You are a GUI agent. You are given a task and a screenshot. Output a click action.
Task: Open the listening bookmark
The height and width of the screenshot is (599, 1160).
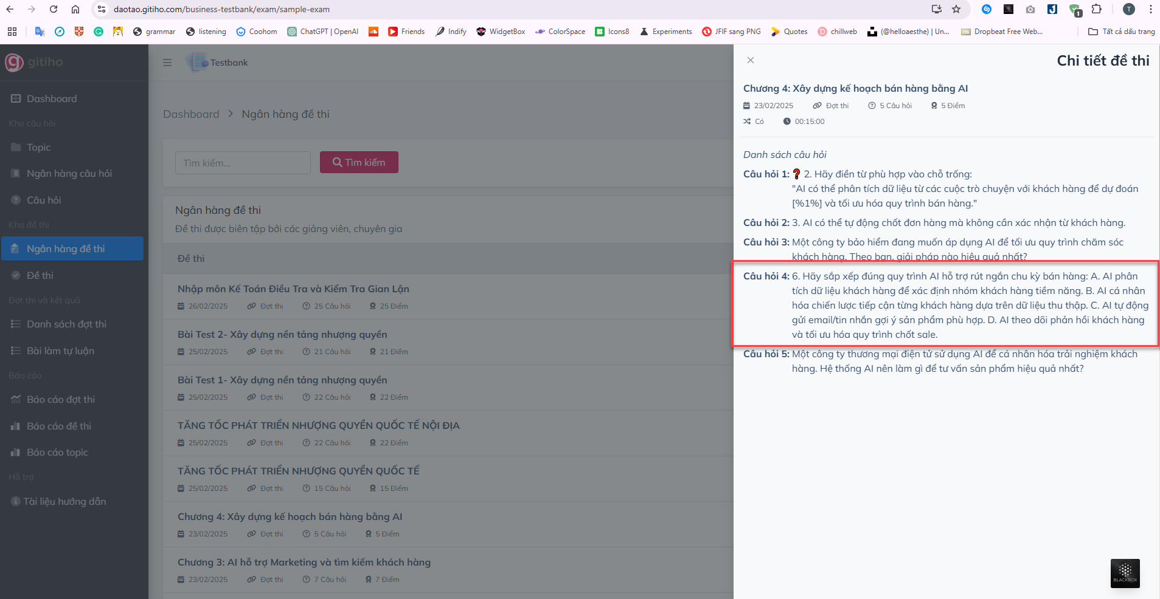coord(206,32)
